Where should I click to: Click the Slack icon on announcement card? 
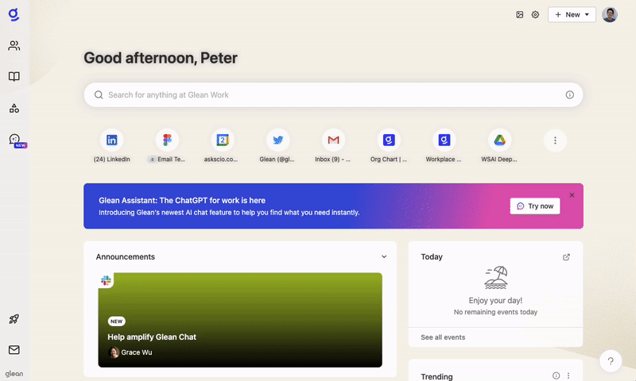[106, 280]
